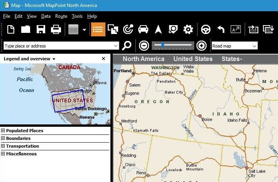Click the Klamath Falls city label
Screen dimensions: 278x182
(x=146, y=130)
